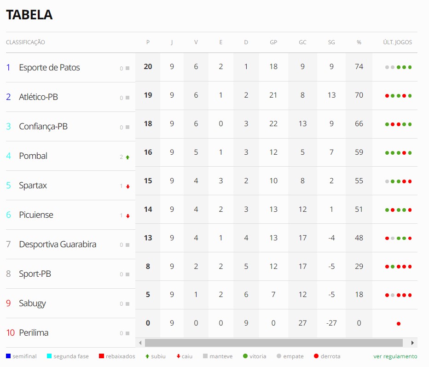
Task: Click Esporte de Patos' gray unchanged square
Action: pos(128,68)
